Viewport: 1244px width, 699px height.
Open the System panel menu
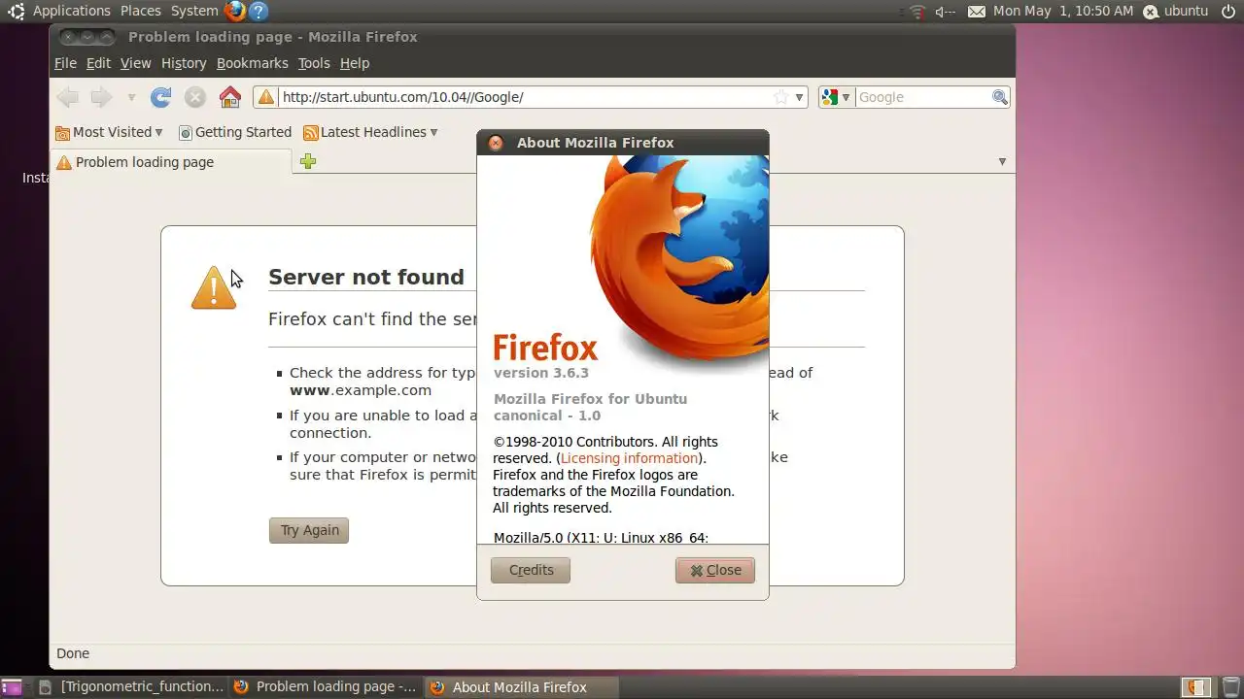pos(194,11)
